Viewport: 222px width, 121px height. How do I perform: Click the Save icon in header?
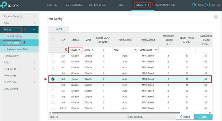(x=195, y=5)
